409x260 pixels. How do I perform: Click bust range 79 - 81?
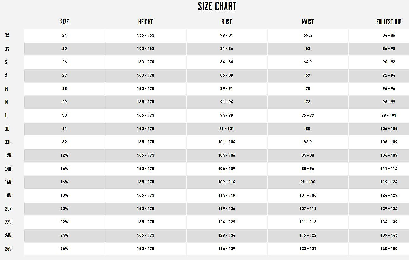227,35
